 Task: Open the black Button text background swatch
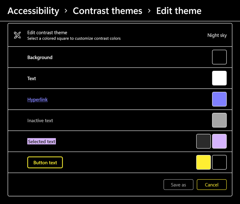coord(219,162)
